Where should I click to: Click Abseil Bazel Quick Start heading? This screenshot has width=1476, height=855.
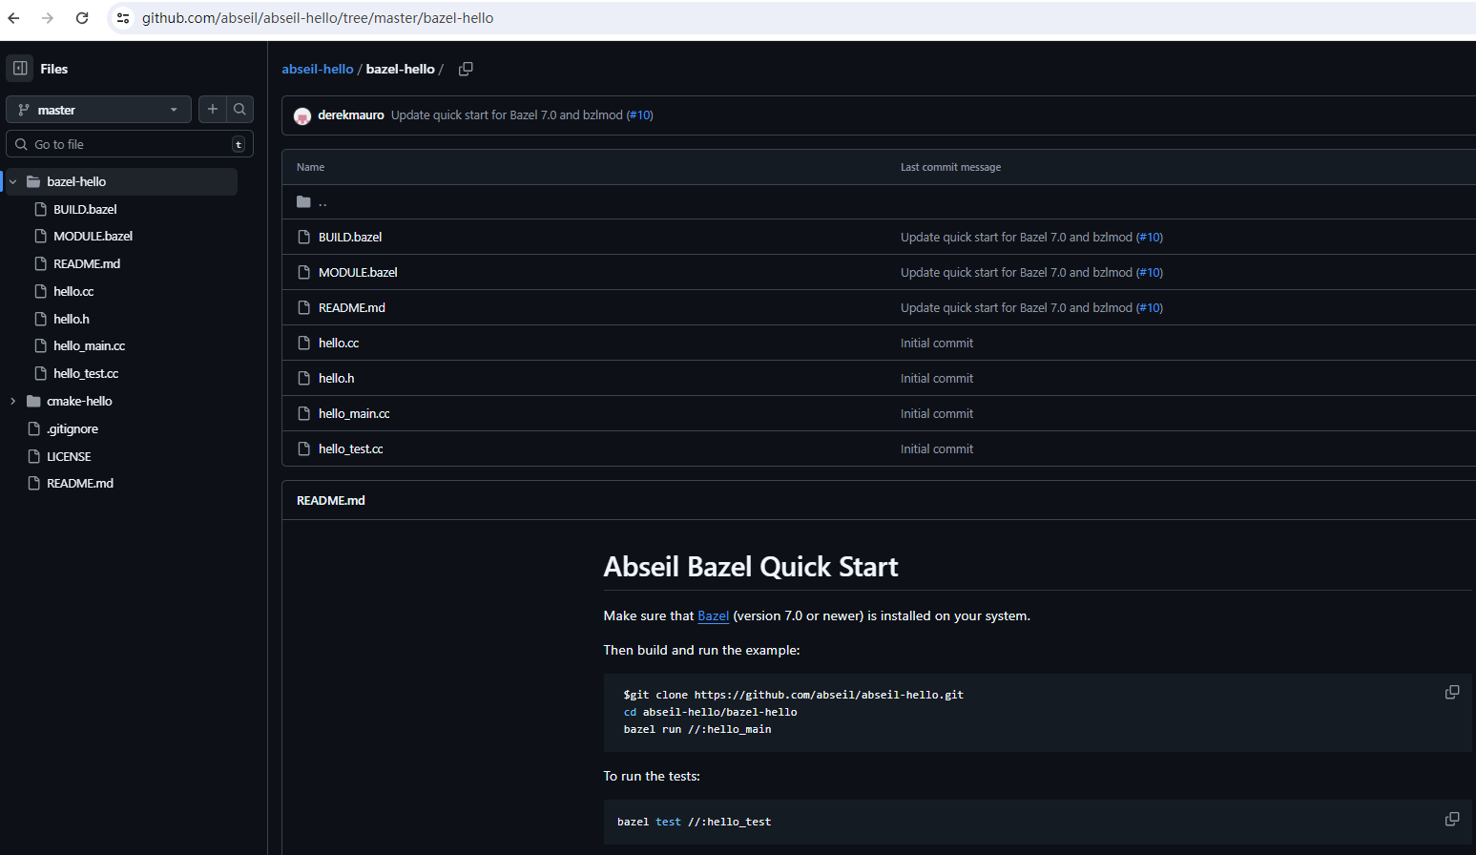[x=751, y=567]
